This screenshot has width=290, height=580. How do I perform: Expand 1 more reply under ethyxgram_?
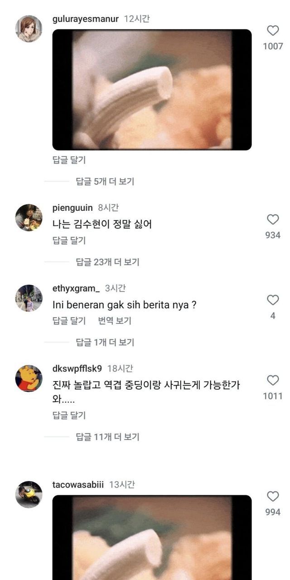tap(105, 343)
